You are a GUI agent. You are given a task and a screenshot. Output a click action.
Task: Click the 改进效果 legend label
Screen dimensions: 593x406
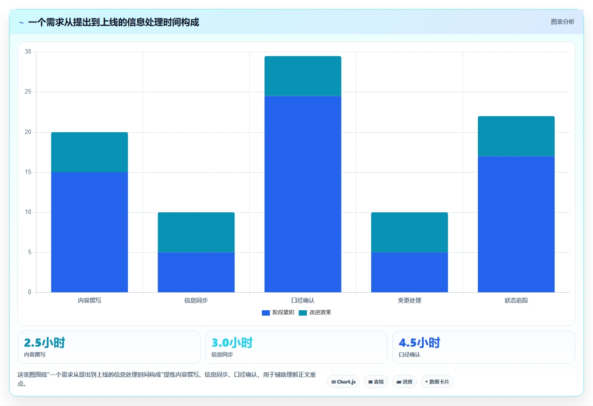pyautogui.click(x=320, y=312)
